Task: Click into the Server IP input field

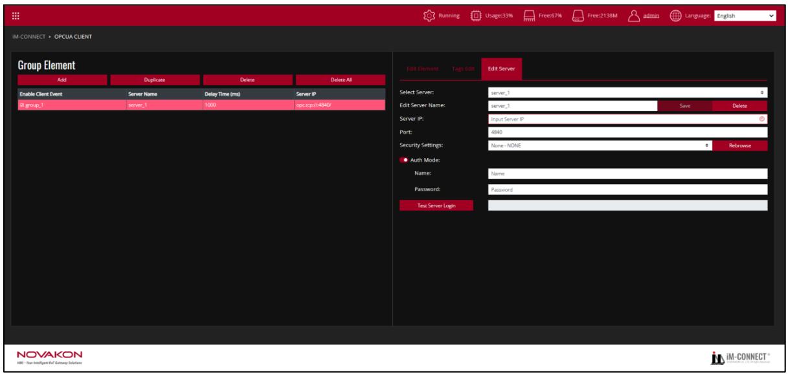Action: tap(627, 118)
